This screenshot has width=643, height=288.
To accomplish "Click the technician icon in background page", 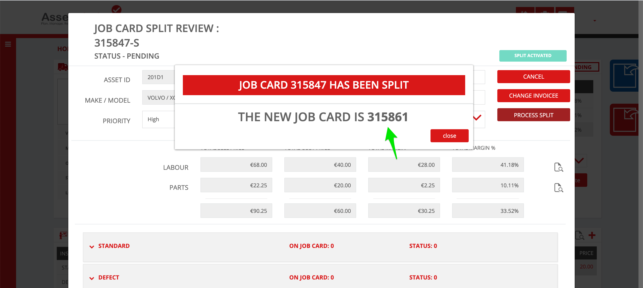I will coord(63,235).
